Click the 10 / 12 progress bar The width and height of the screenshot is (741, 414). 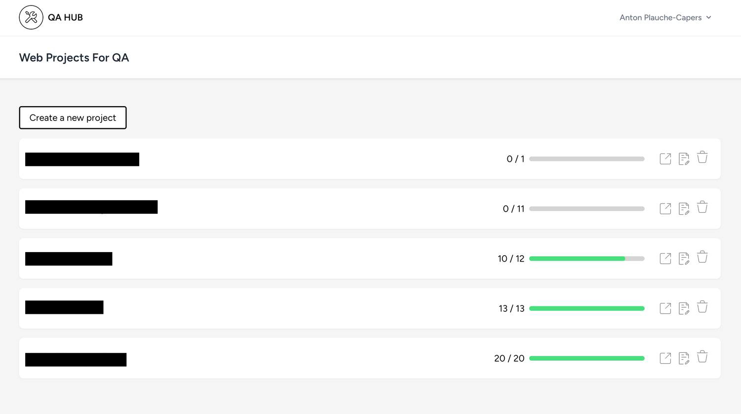pos(586,259)
